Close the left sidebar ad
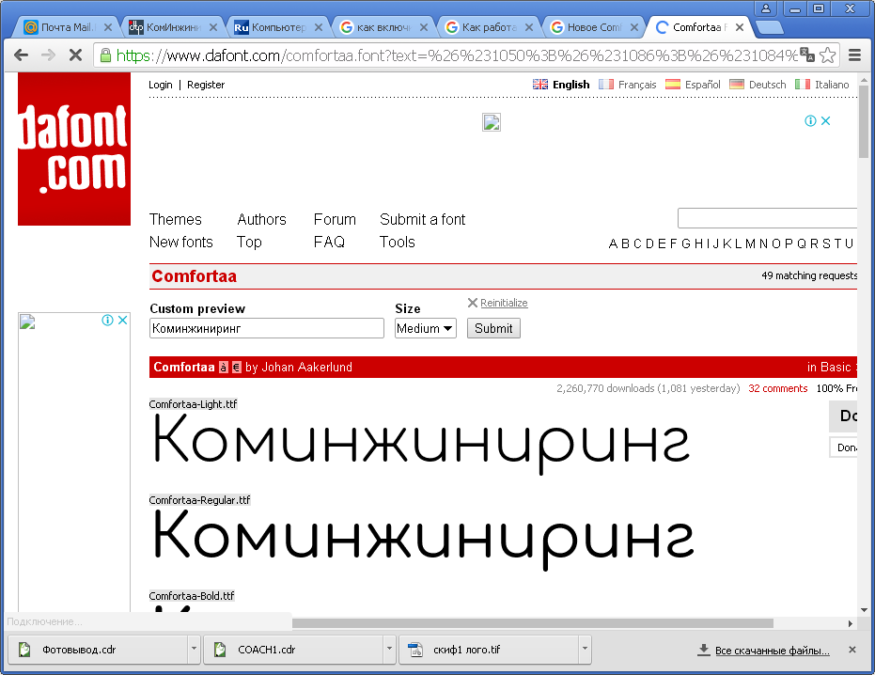Viewport: 875px width, 675px height. point(123,320)
